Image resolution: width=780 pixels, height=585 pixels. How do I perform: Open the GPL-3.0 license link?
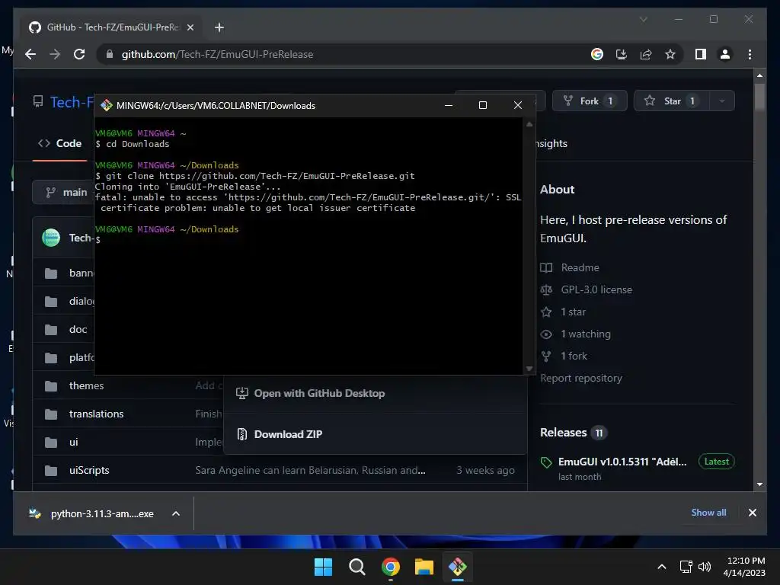596,289
